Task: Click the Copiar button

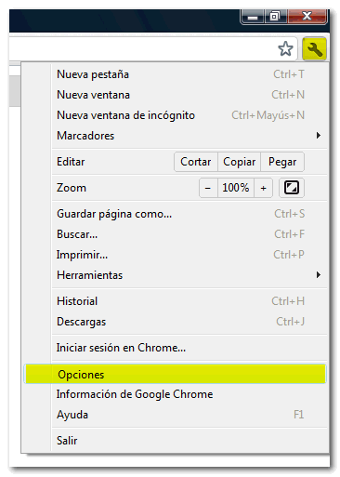Action: pyautogui.click(x=240, y=162)
